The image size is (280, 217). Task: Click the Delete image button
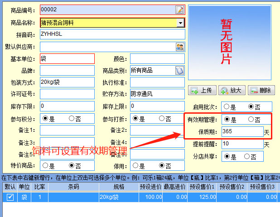coord(261,90)
